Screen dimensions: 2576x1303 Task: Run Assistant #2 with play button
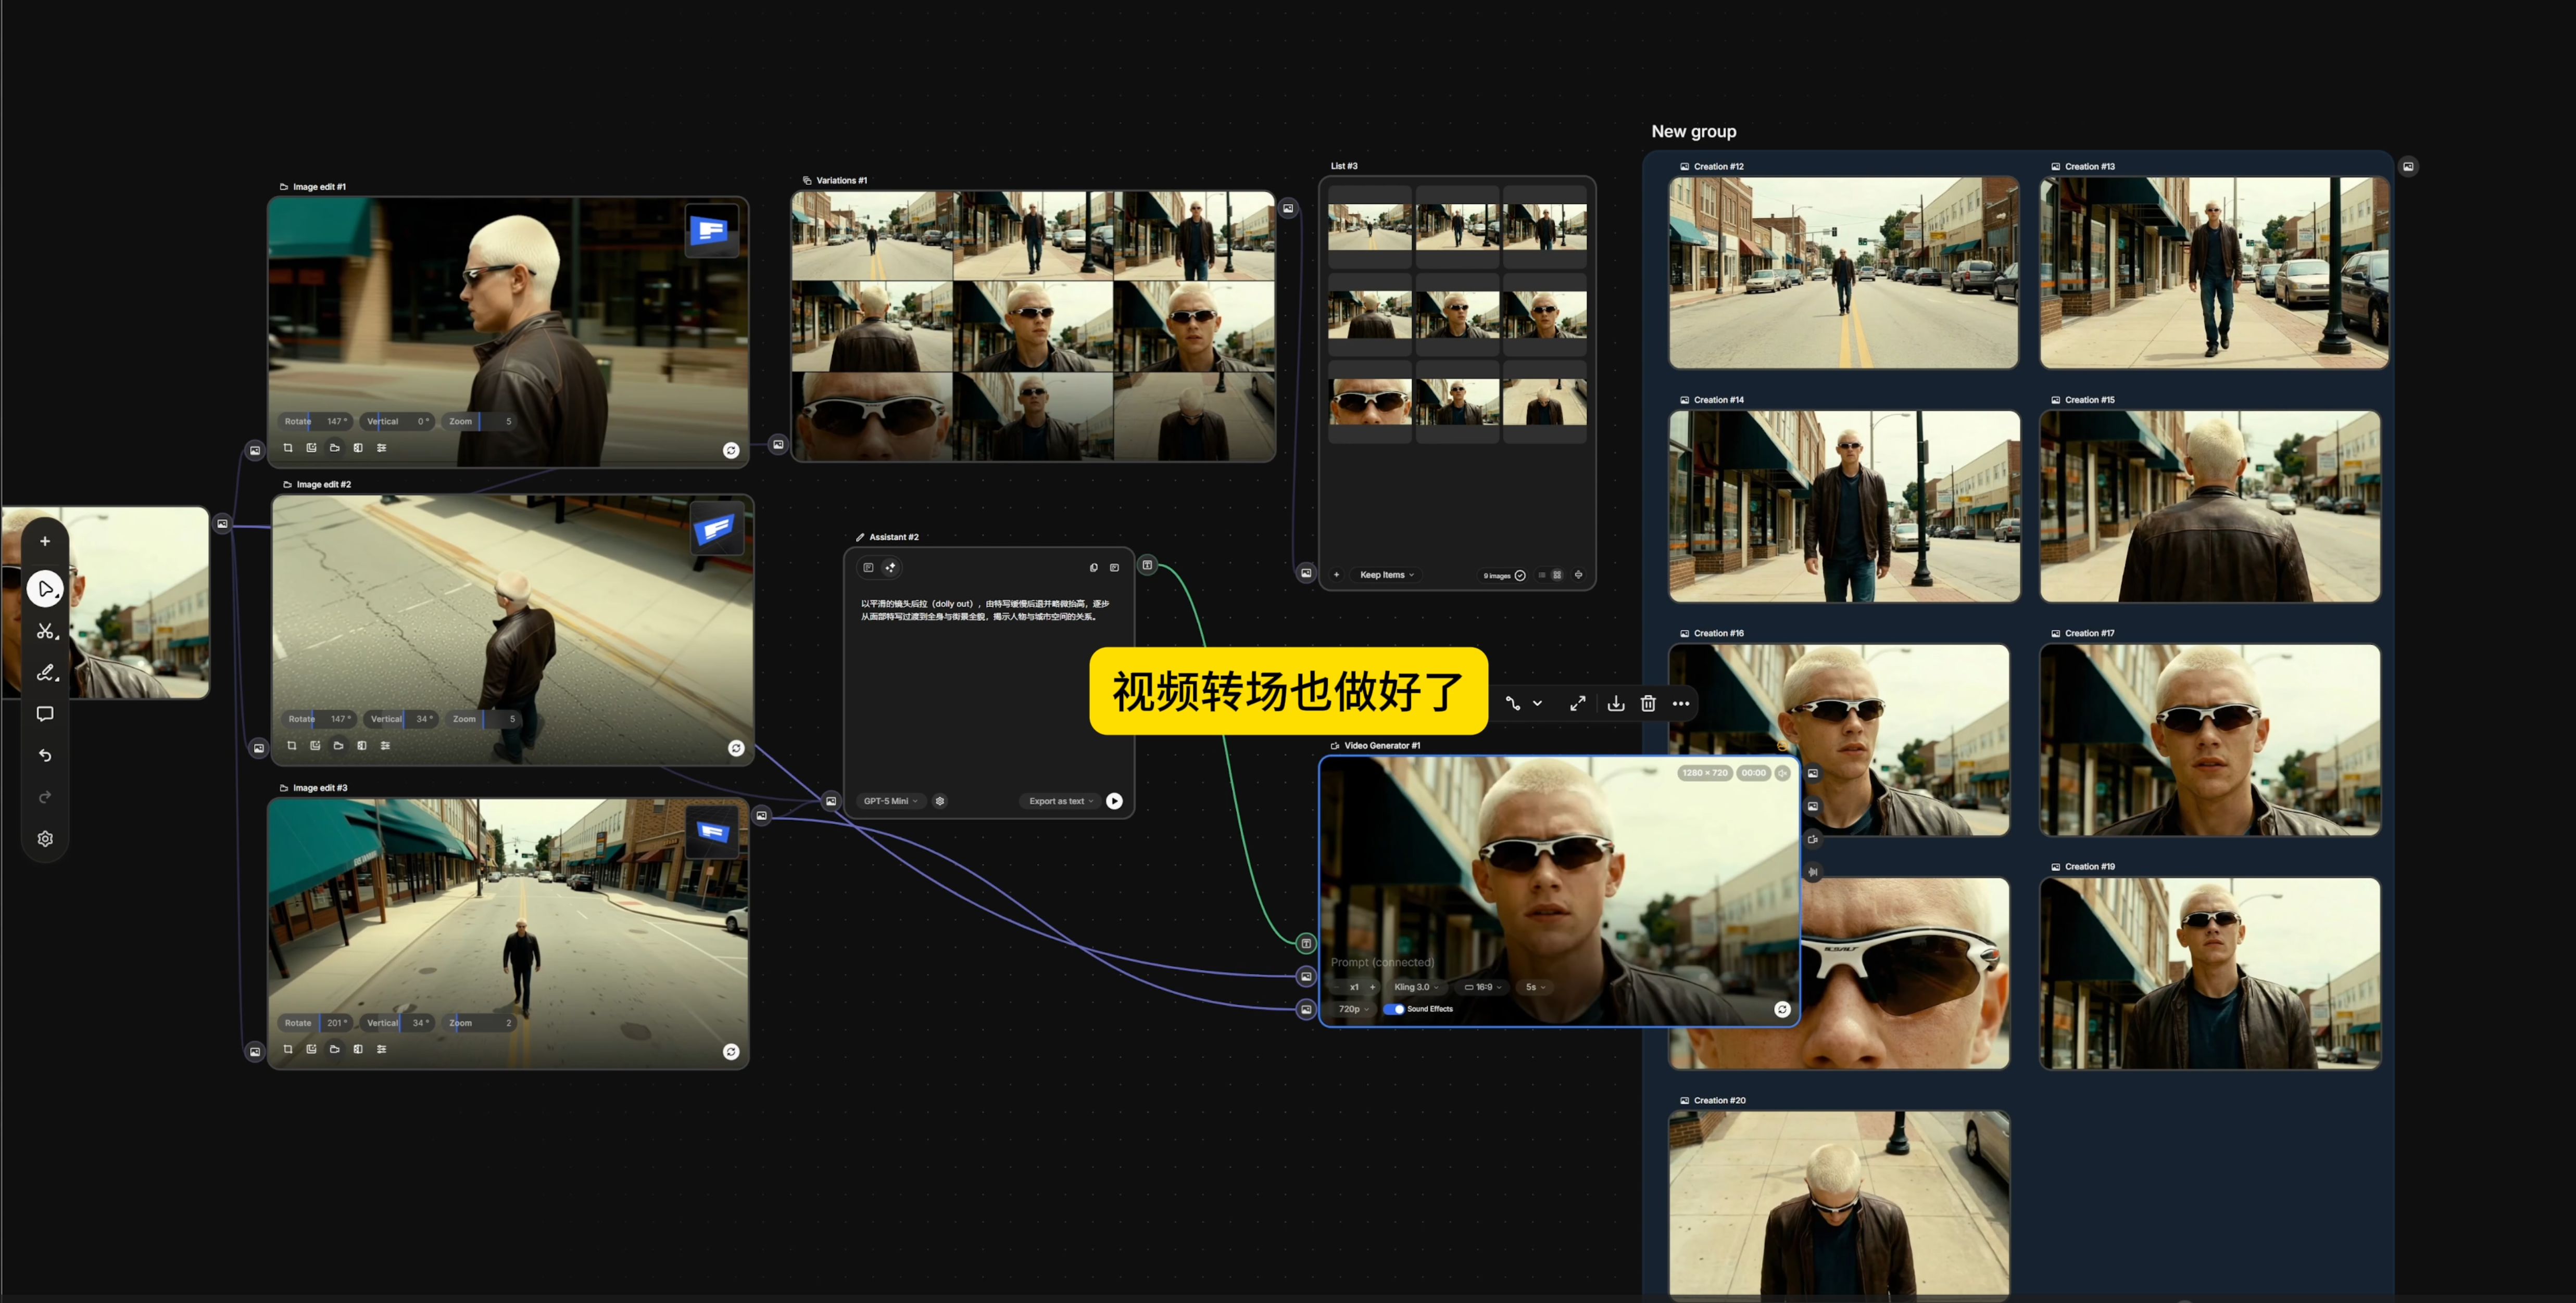tap(1114, 801)
